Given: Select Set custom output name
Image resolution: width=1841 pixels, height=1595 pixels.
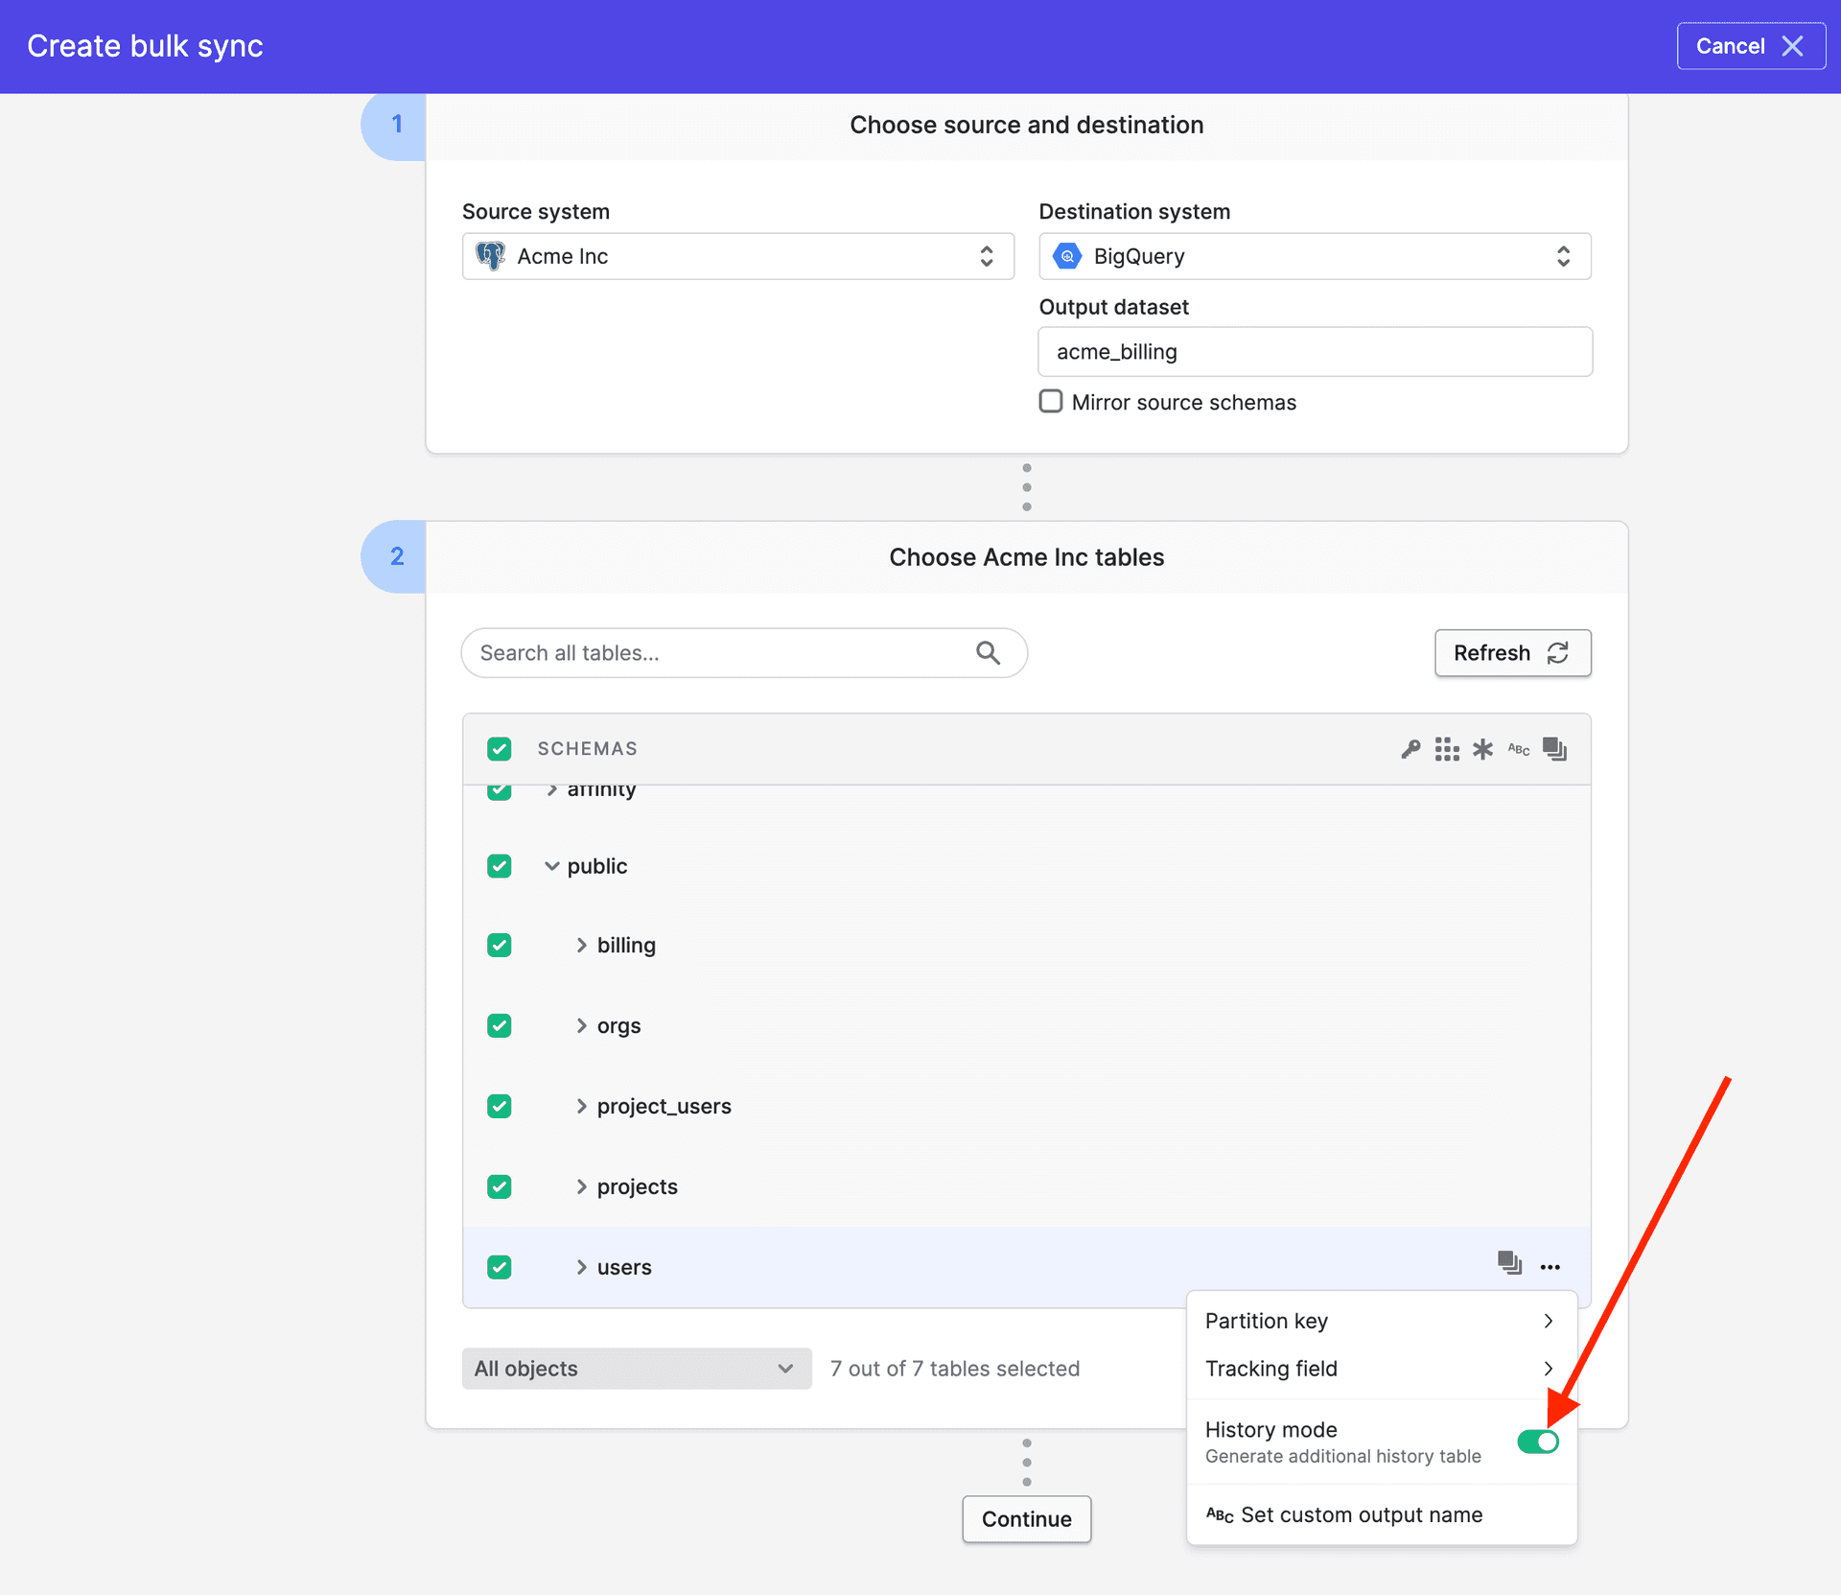Looking at the screenshot, I should pyautogui.click(x=1382, y=1514).
